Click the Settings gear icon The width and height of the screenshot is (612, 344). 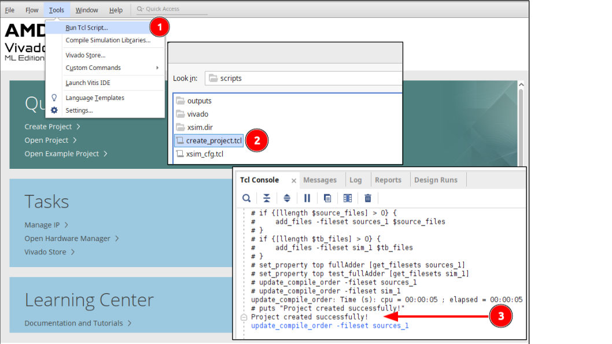(x=54, y=110)
